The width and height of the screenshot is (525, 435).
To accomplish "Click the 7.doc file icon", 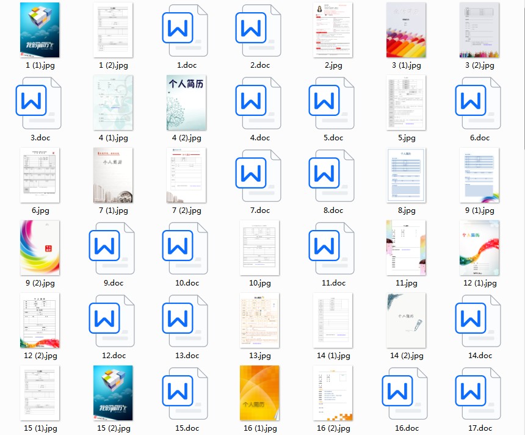I will pos(258,175).
